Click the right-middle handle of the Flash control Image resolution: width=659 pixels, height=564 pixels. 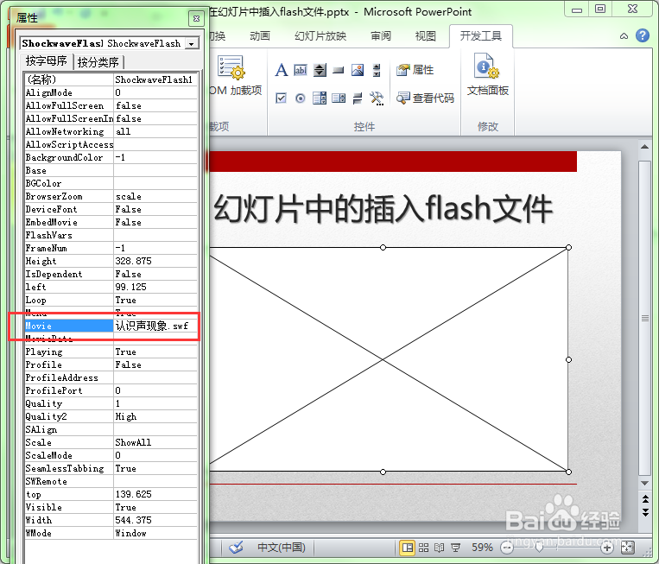(568, 360)
